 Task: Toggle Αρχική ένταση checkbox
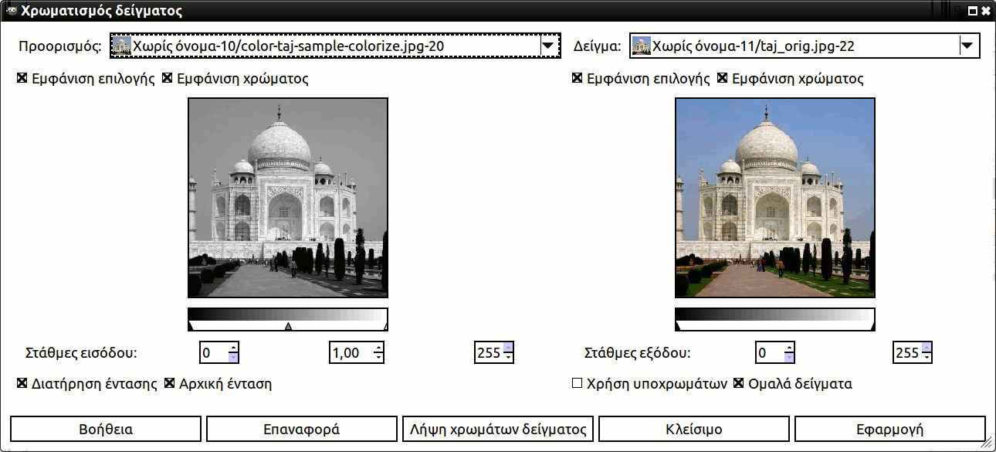pyautogui.click(x=170, y=383)
